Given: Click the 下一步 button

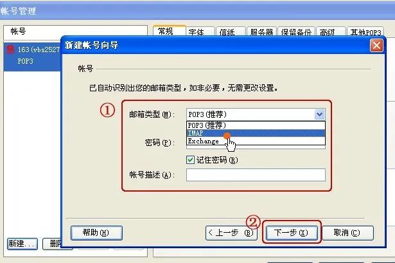Looking at the screenshot, I should (x=292, y=233).
